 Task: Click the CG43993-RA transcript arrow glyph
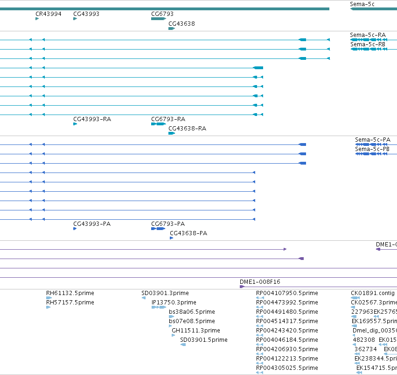tap(75, 124)
